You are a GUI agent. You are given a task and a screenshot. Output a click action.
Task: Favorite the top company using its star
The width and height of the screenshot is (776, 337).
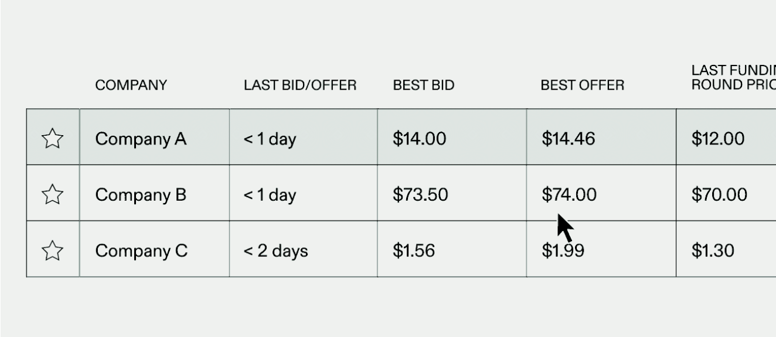click(52, 139)
